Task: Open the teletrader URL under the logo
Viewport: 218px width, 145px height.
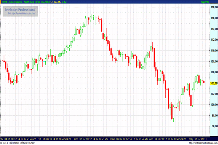Action: pos(22,13)
